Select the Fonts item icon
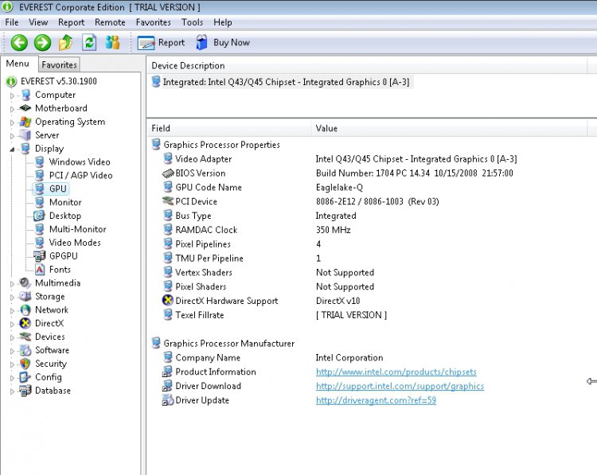 pos(40,270)
